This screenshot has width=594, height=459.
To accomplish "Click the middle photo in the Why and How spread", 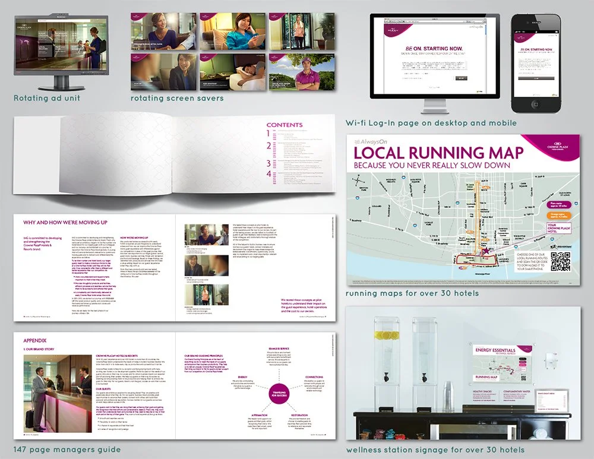I will tap(207, 265).
